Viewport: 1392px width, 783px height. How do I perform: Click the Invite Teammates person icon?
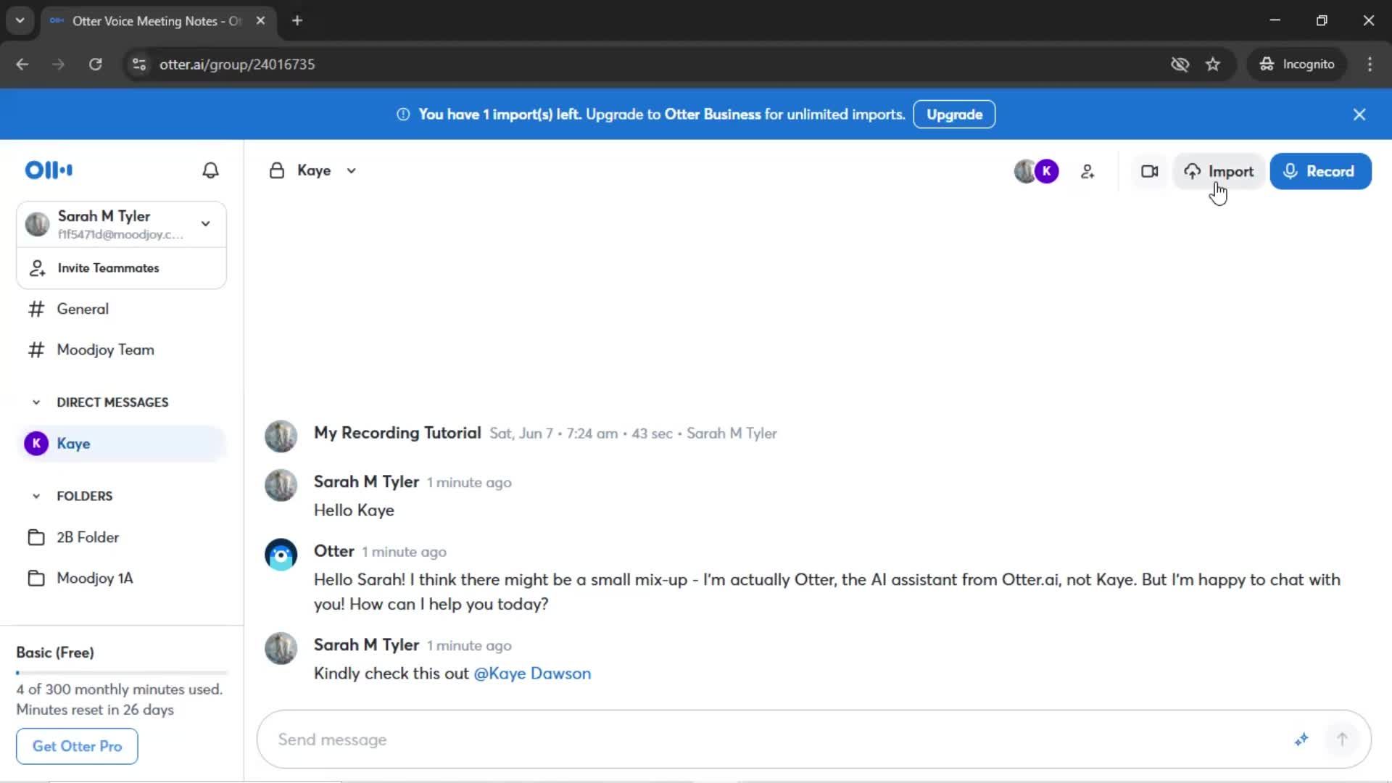point(37,268)
